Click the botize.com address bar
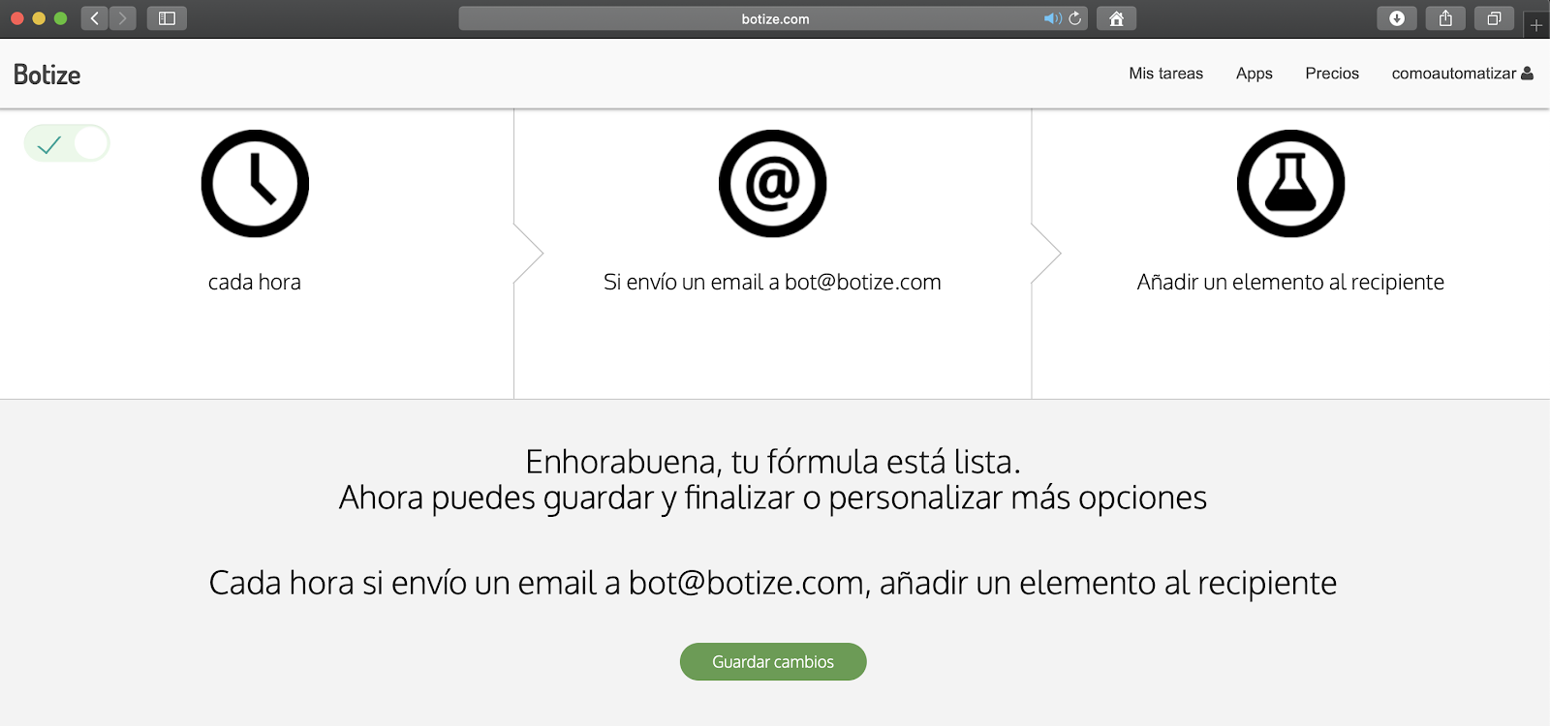This screenshot has height=726, width=1550. [773, 18]
